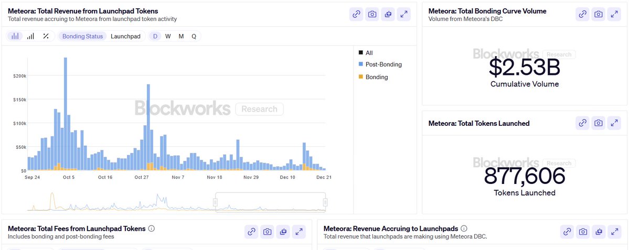Screen dimensions: 629x250
Task: Click Meteora: Total Bonding Curve Volume title
Action: (487, 11)
